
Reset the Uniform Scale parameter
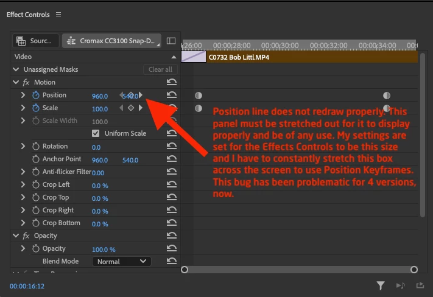pos(172,133)
